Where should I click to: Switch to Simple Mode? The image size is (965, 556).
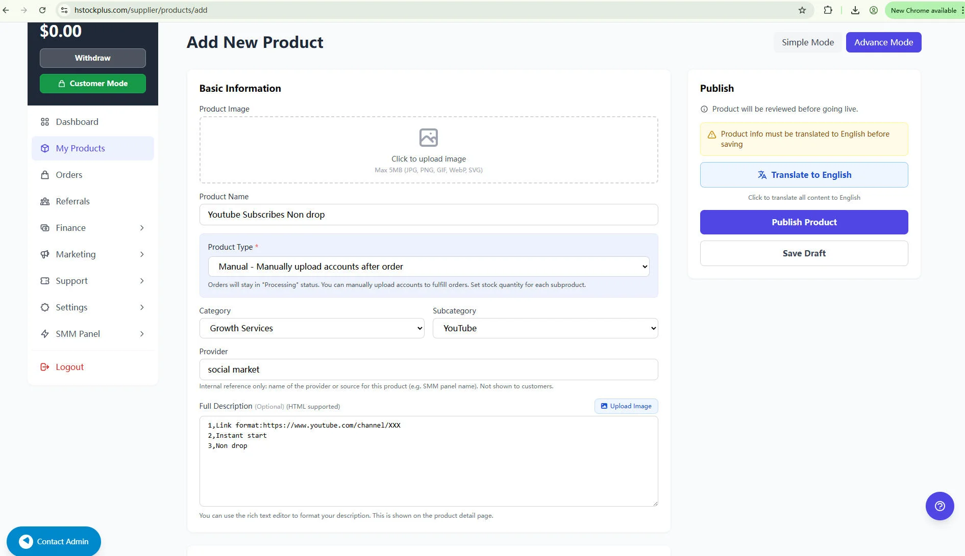point(807,42)
